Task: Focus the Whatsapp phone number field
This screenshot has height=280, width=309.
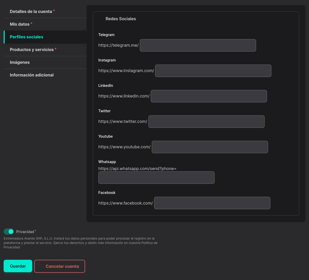Action: (x=156, y=178)
